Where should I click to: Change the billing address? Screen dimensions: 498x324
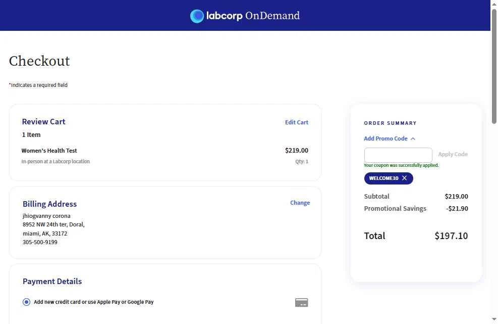[300, 203]
